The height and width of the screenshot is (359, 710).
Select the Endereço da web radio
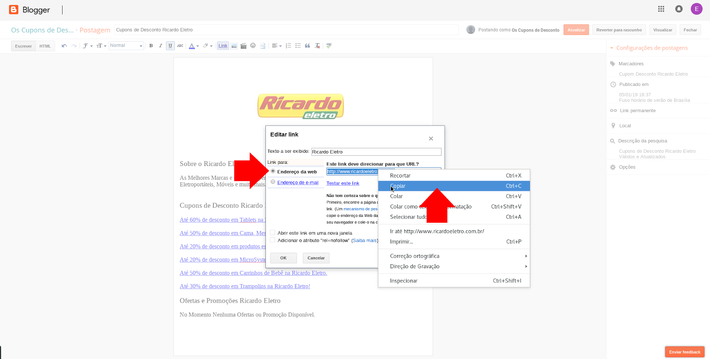pos(273,171)
